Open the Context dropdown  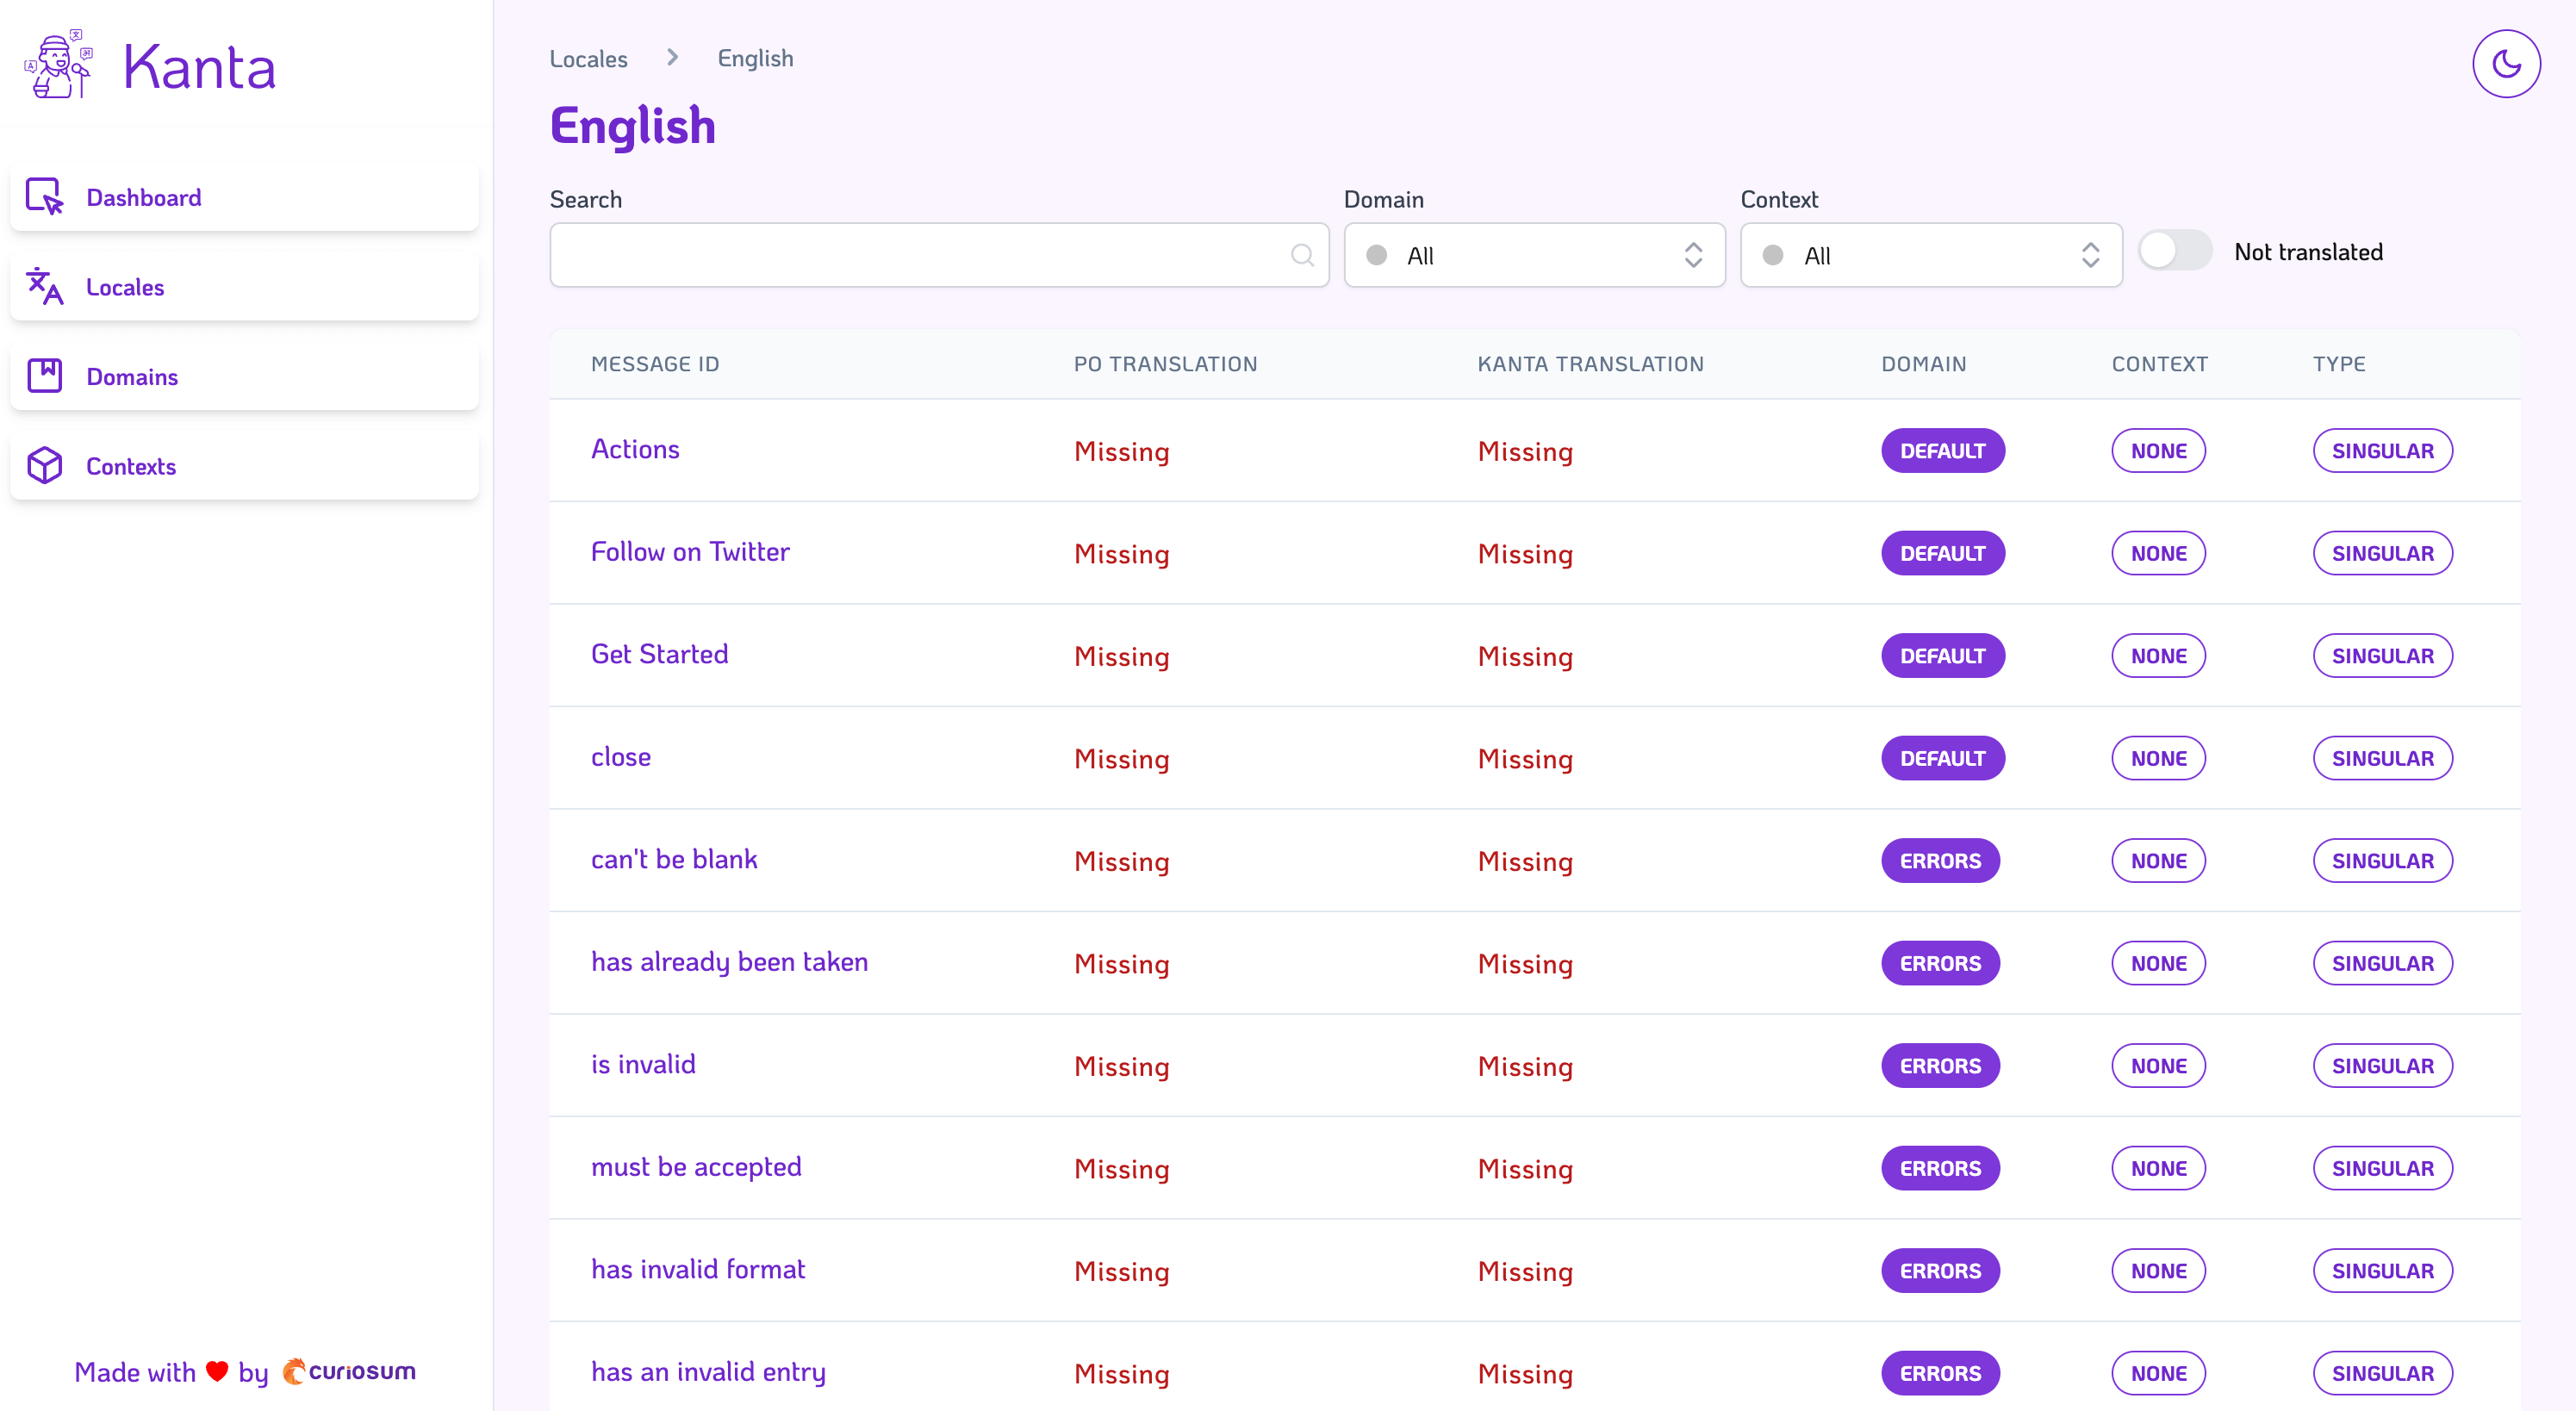[x=1931, y=255]
